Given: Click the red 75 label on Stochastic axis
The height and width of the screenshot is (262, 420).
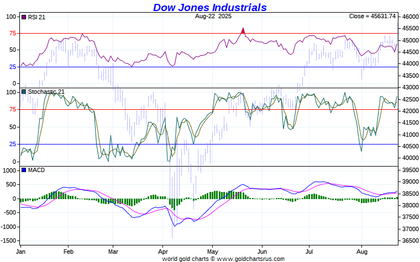Looking at the screenshot, I should tap(13, 109).
